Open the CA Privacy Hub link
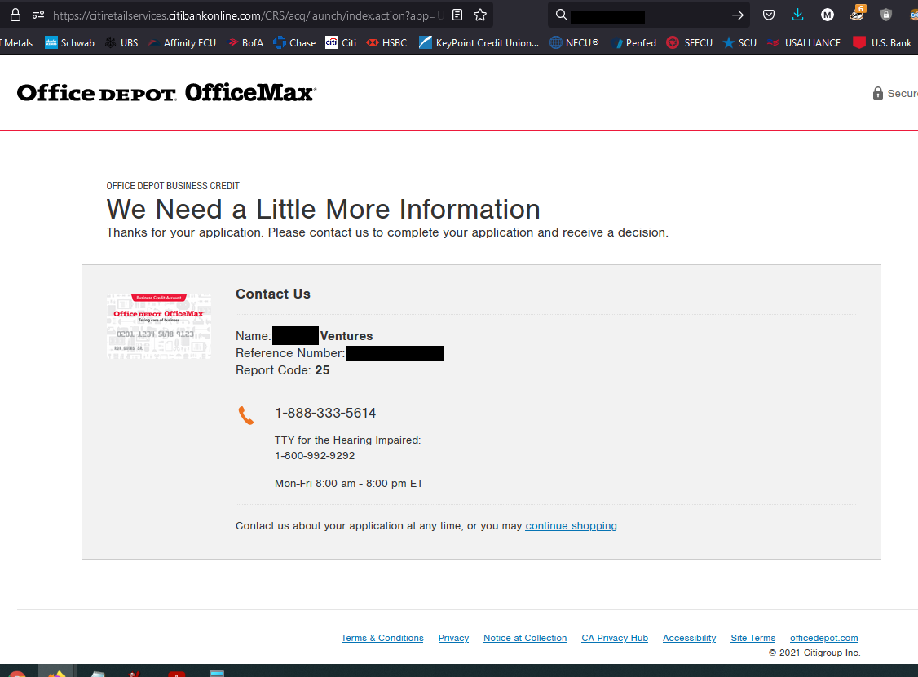Image resolution: width=918 pixels, height=677 pixels. coord(615,638)
